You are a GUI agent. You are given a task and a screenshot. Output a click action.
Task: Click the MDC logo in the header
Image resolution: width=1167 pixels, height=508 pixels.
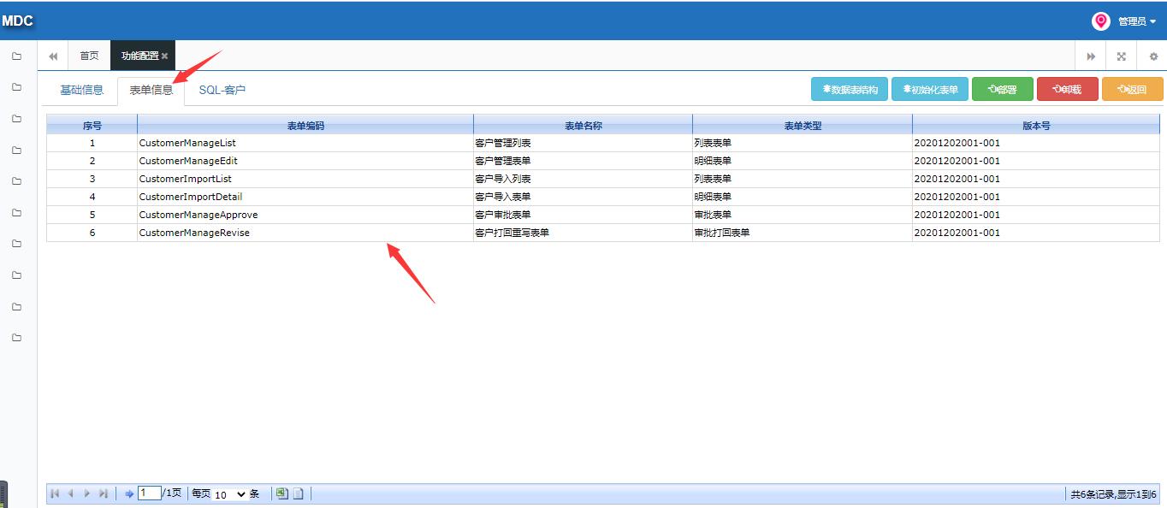point(17,21)
